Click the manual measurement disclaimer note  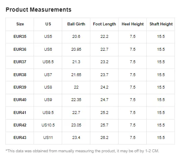(82, 151)
